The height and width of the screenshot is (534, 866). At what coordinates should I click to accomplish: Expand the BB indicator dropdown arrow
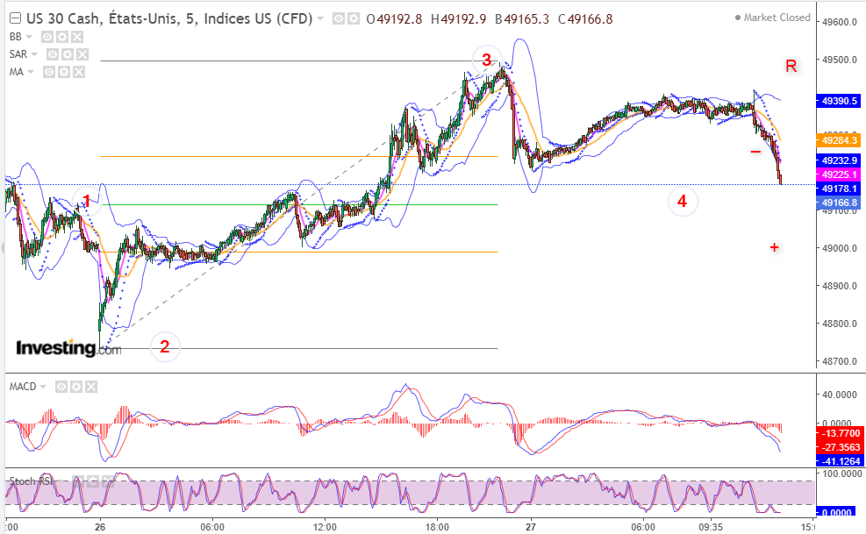coord(29,37)
